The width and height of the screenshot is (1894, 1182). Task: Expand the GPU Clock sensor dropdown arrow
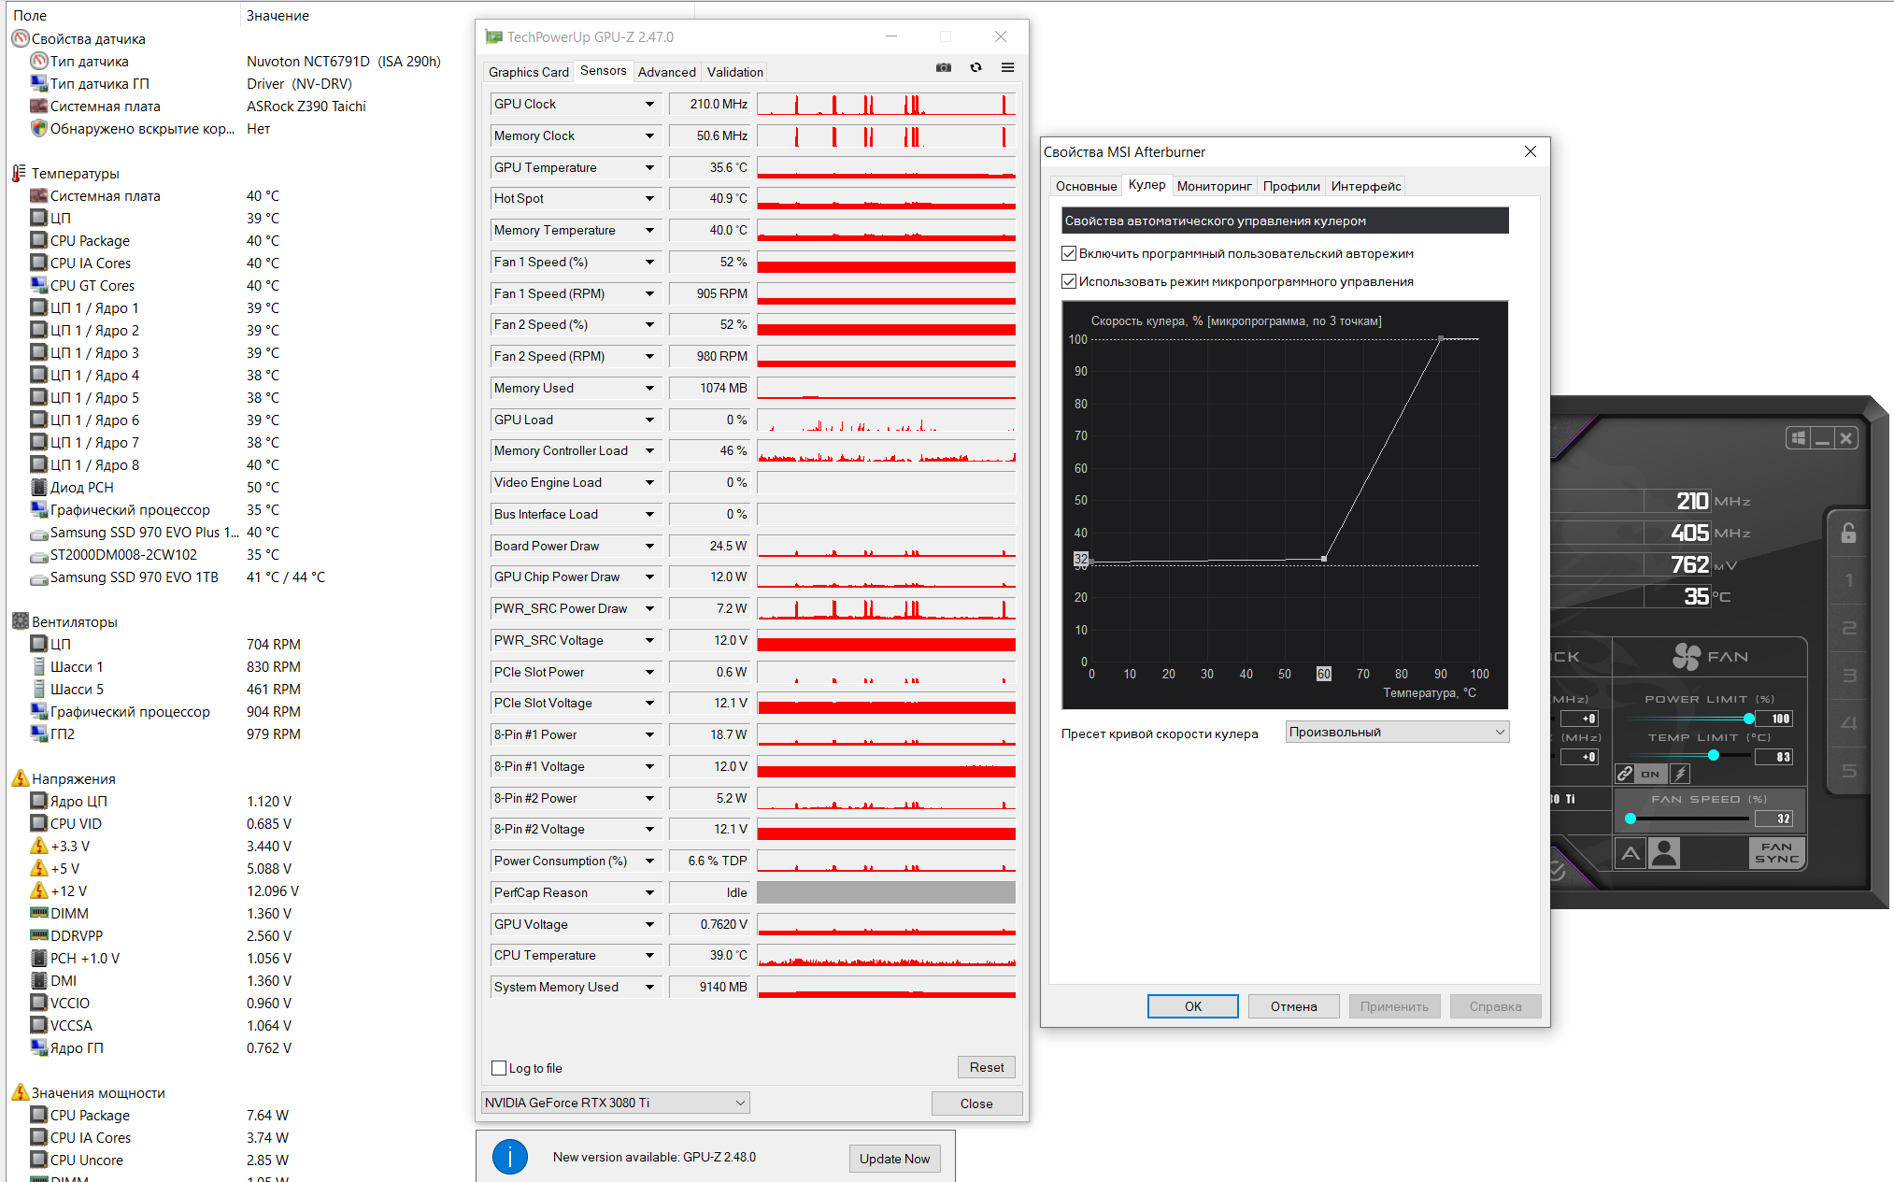pyautogui.click(x=649, y=104)
